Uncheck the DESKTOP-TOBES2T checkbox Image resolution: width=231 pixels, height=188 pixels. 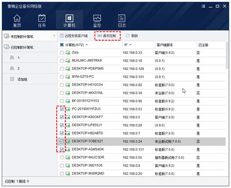pyautogui.click(x=62, y=141)
